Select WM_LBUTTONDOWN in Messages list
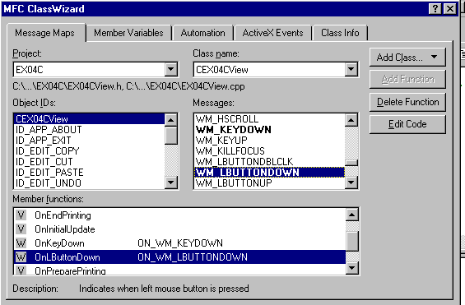 270,173
